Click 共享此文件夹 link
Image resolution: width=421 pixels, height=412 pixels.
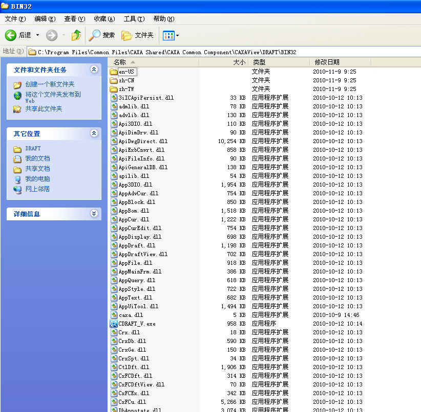pos(44,109)
